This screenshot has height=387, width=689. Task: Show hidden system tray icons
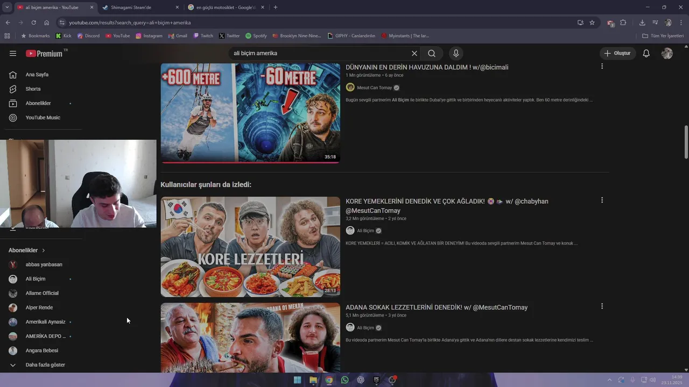pos(609,380)
